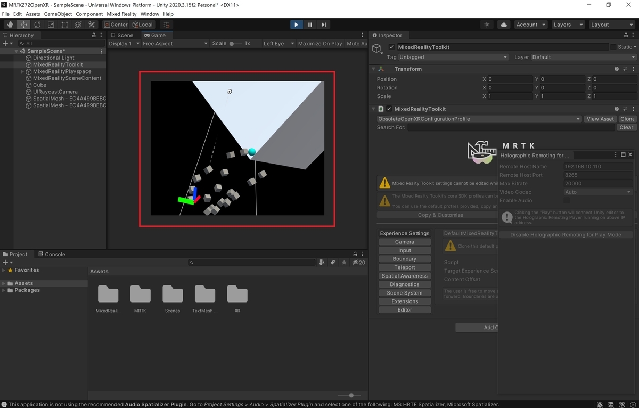This screenshot has height=408, width=639.
Task: Click Disable Holographic Remoting for Play Mode
Action: [566, 235]
